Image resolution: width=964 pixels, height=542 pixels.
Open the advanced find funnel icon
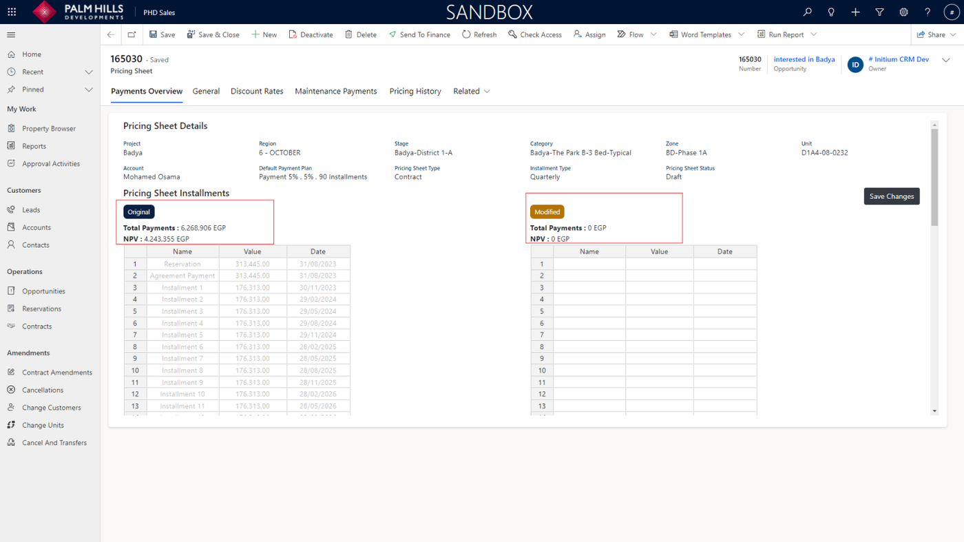tap(879, 12)
